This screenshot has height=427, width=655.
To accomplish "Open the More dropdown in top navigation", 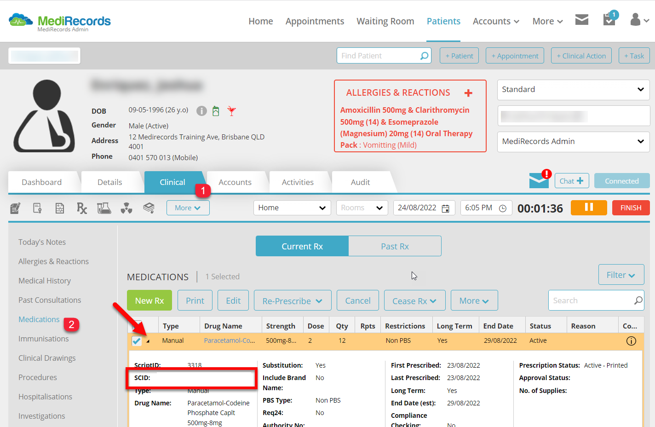I will point(547,21).
